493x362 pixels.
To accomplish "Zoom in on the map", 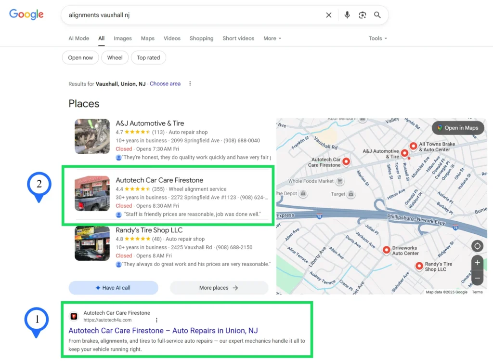I will click(x=477, y=263).
